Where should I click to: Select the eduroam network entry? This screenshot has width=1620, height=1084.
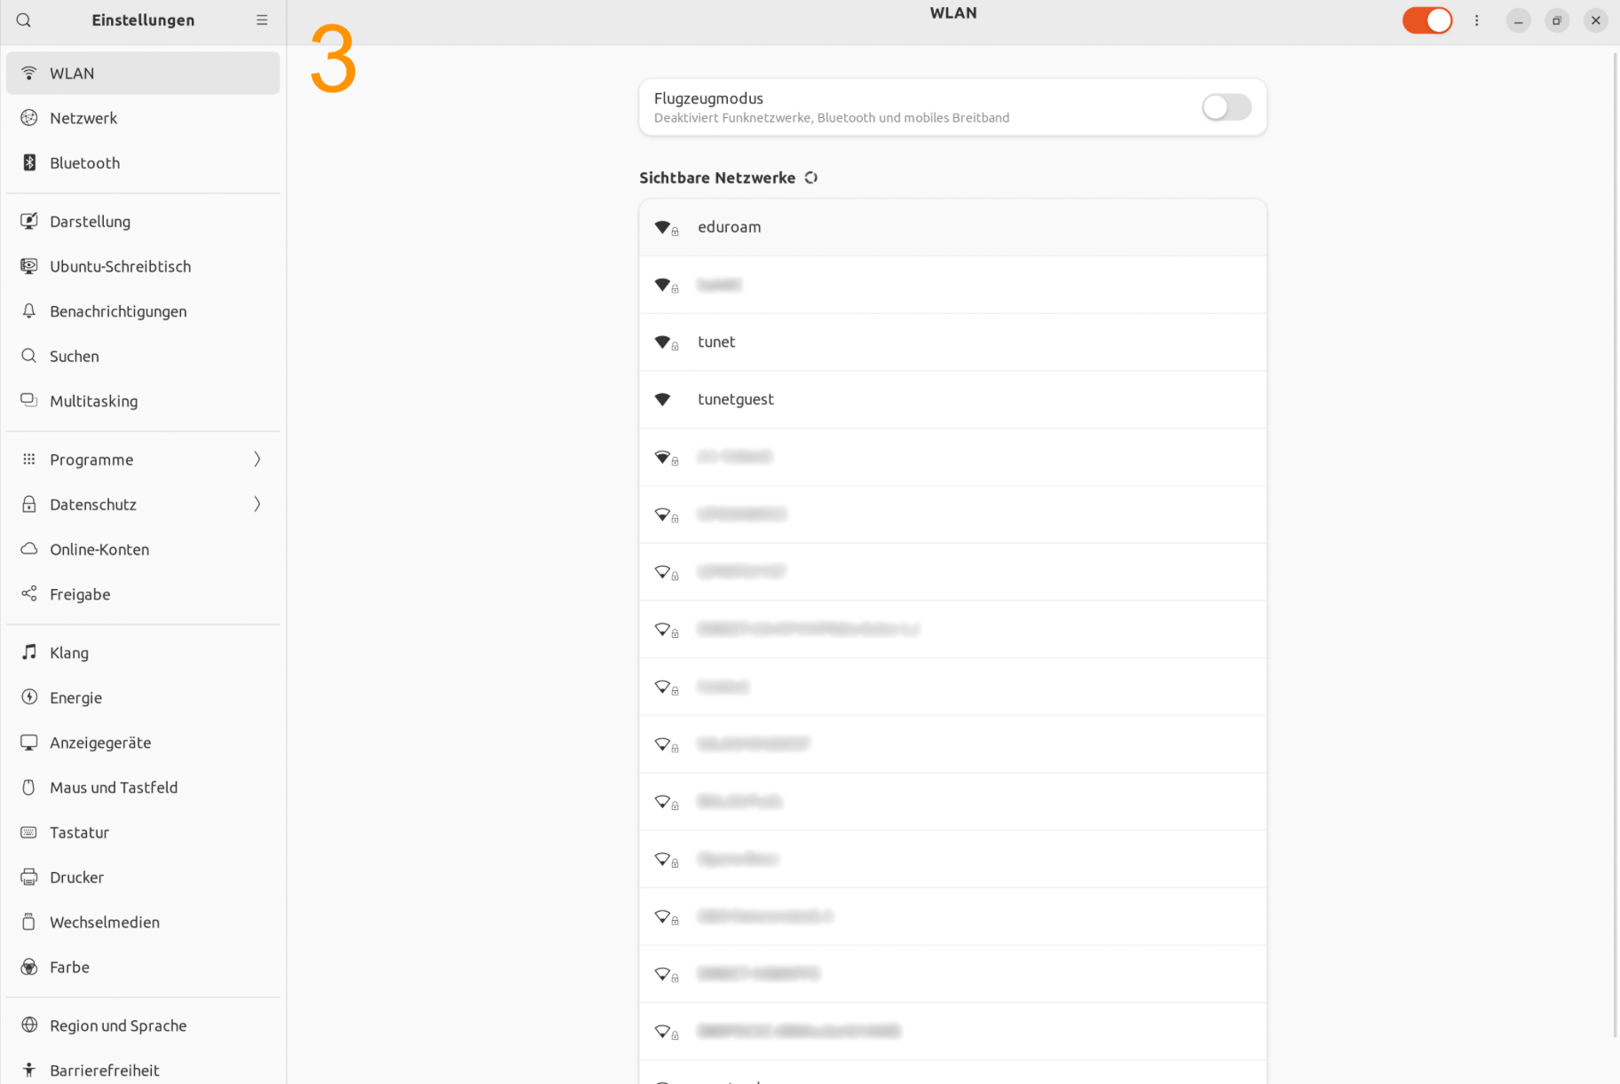[952, 227]
